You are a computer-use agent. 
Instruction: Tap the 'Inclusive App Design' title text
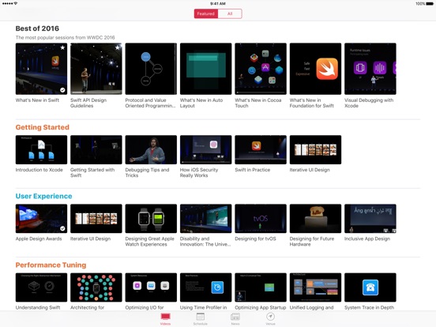tap(367, 239)
